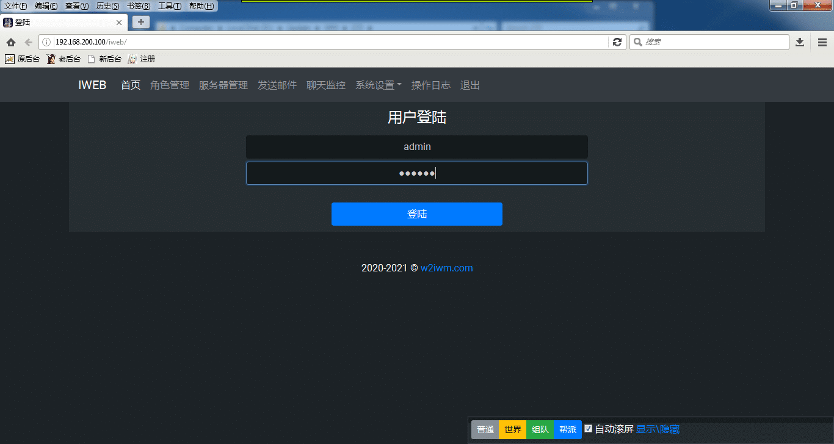Go to 服务器管理 in the navbar
This screenshot has width=834, height=444.
pos(223,85)
